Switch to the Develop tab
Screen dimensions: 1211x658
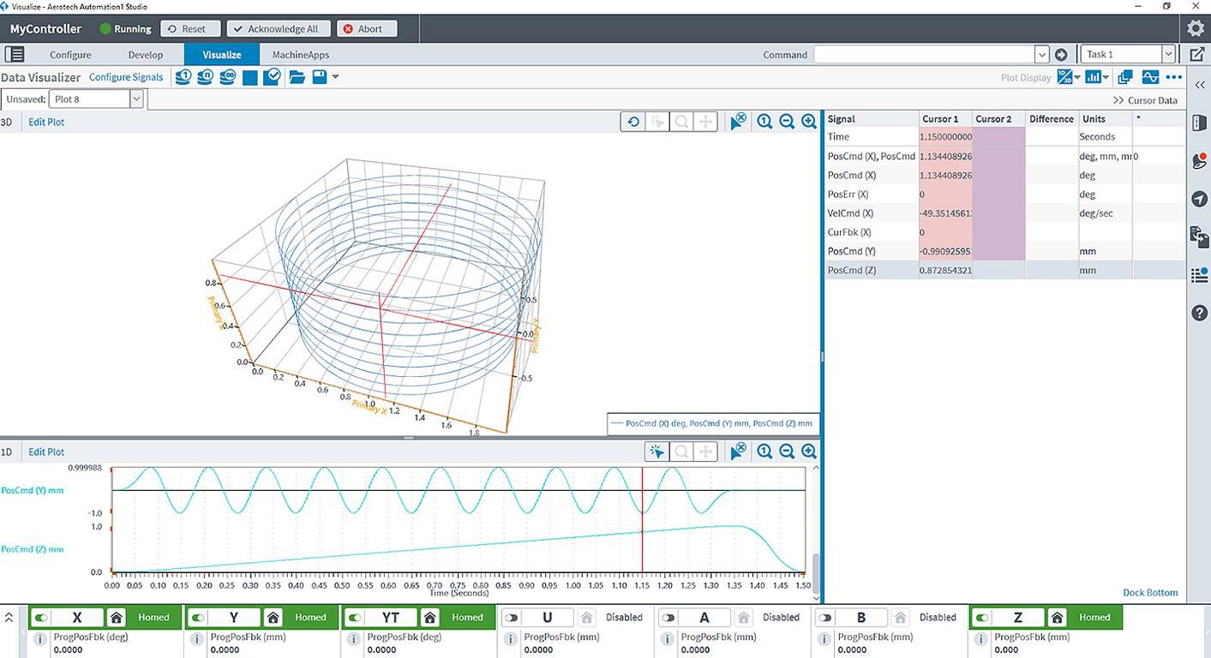pos(146,55)
